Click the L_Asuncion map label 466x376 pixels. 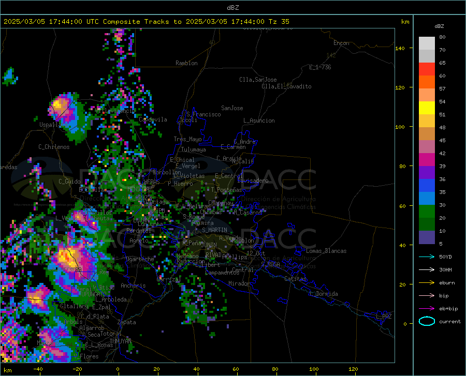[259, 121]
